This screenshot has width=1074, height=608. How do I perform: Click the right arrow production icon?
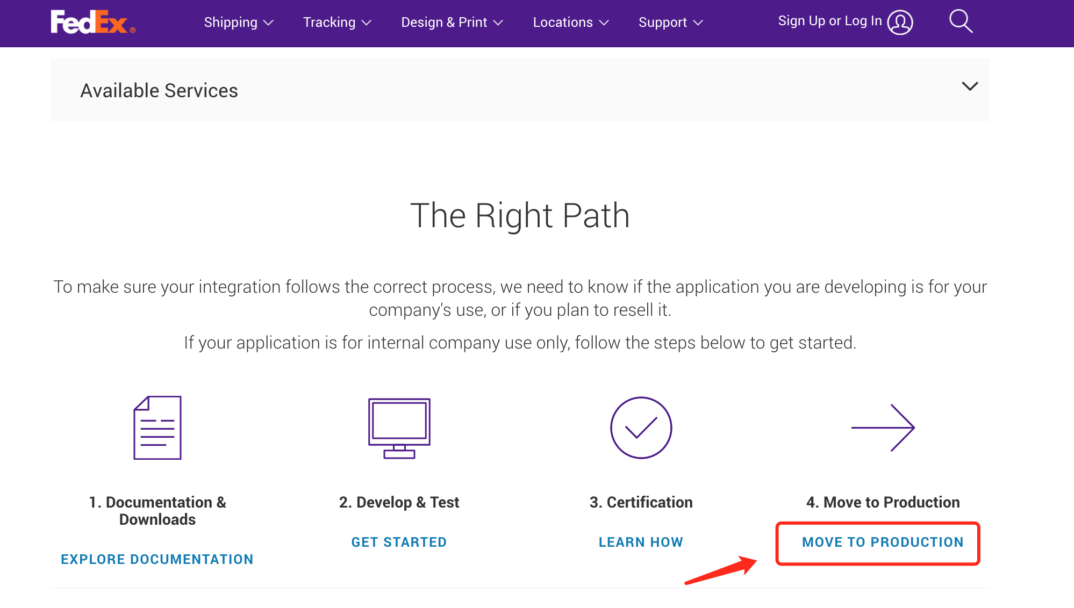pos(883,428)
